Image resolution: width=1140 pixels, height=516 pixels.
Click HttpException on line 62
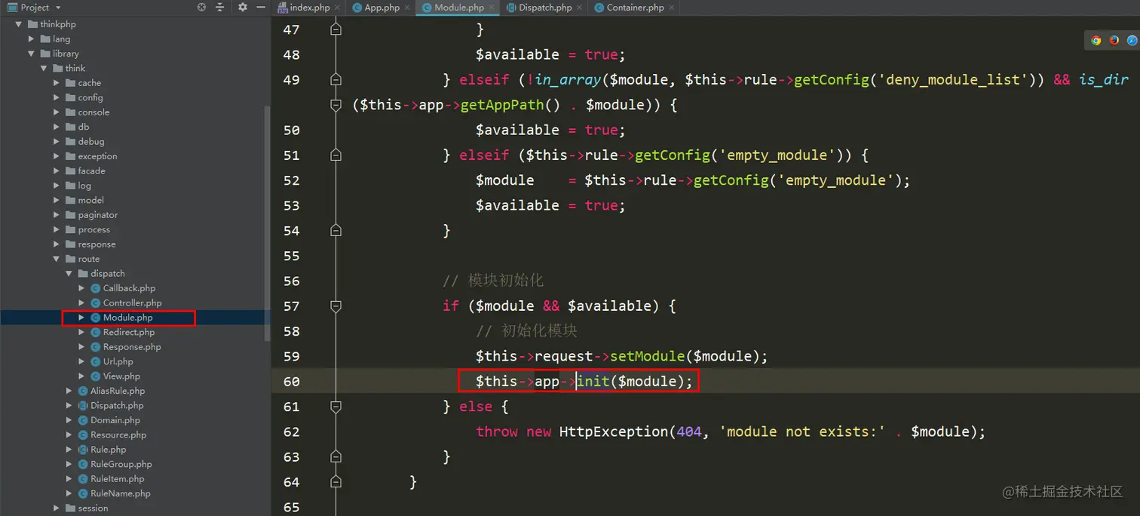(x=614, y=432)
